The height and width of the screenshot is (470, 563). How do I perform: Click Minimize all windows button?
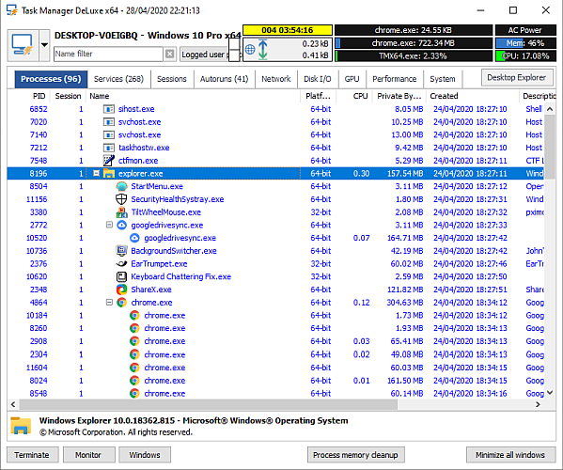click(510, 455)
